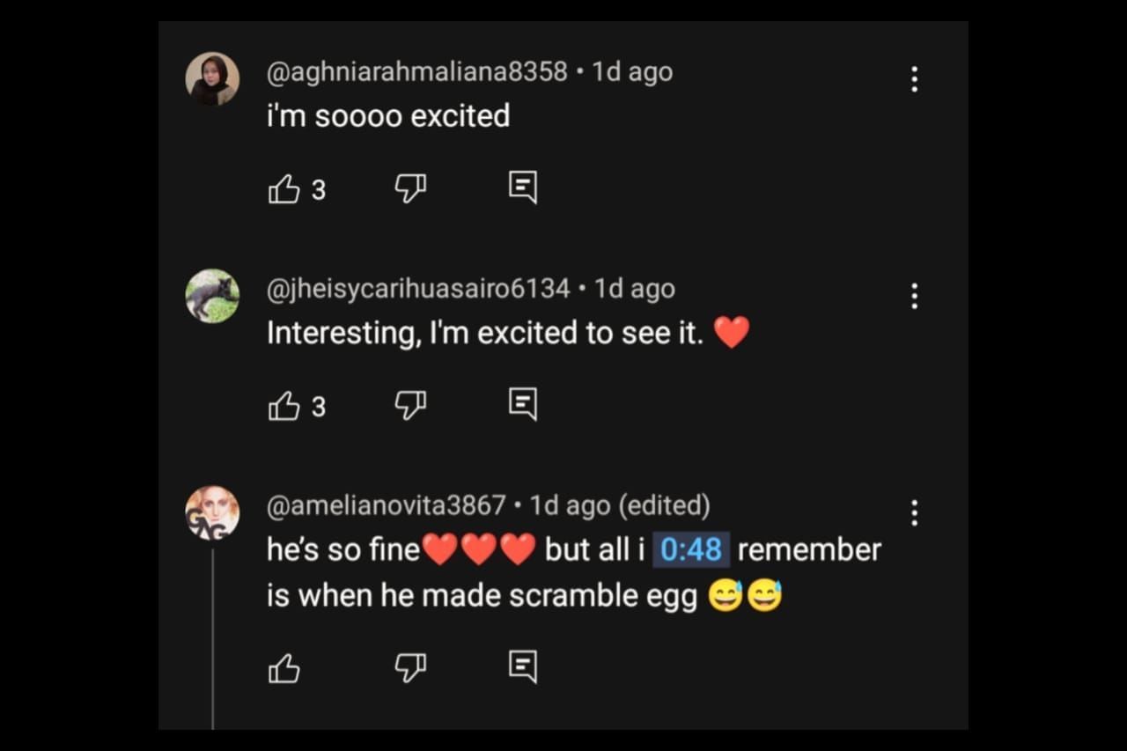Dislike the scramble egg comment
1127x751 pixels.
410,668
